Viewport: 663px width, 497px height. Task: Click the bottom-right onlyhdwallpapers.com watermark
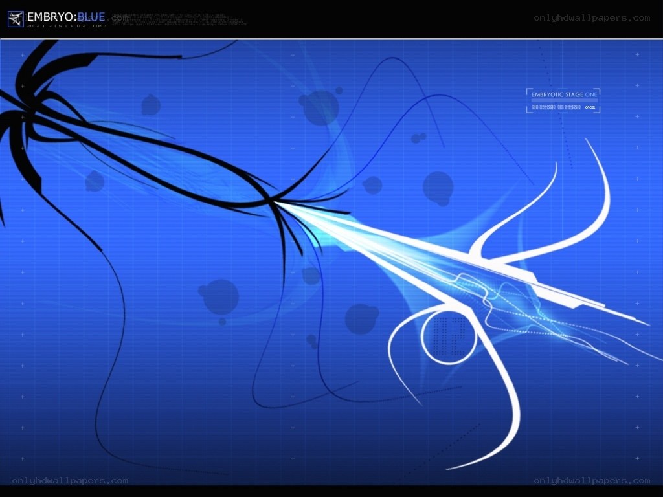tap(592, 481)
